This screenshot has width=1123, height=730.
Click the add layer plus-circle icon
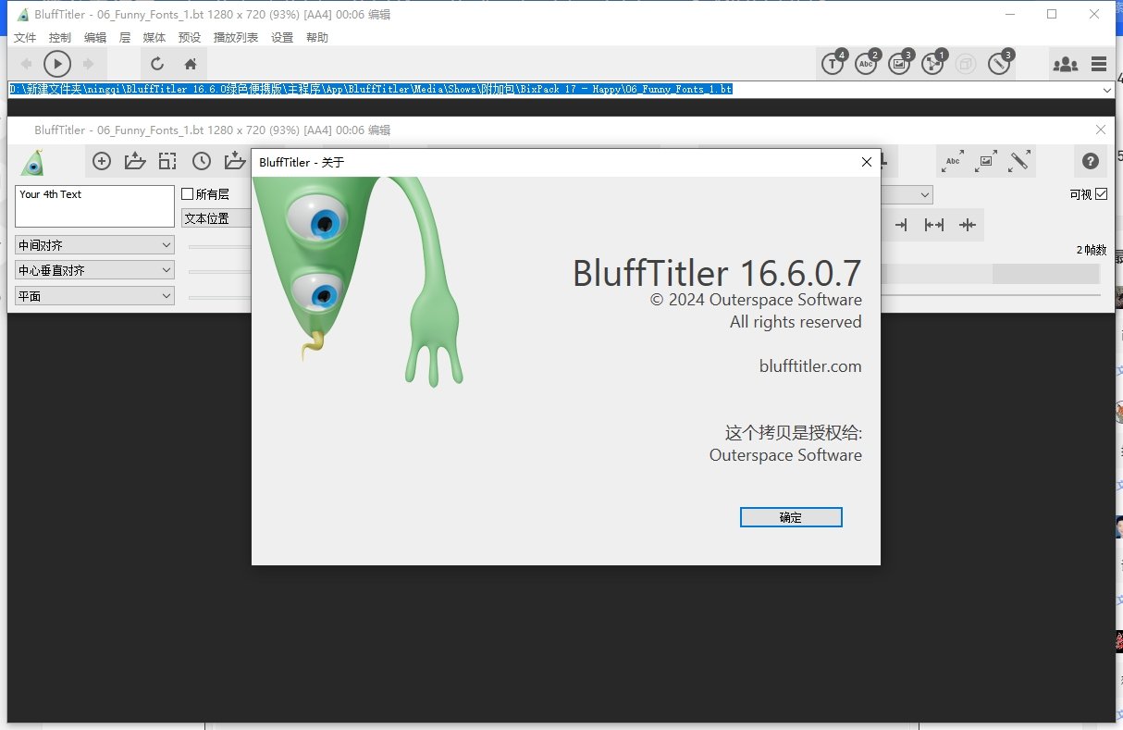click(x=102, y=161)
